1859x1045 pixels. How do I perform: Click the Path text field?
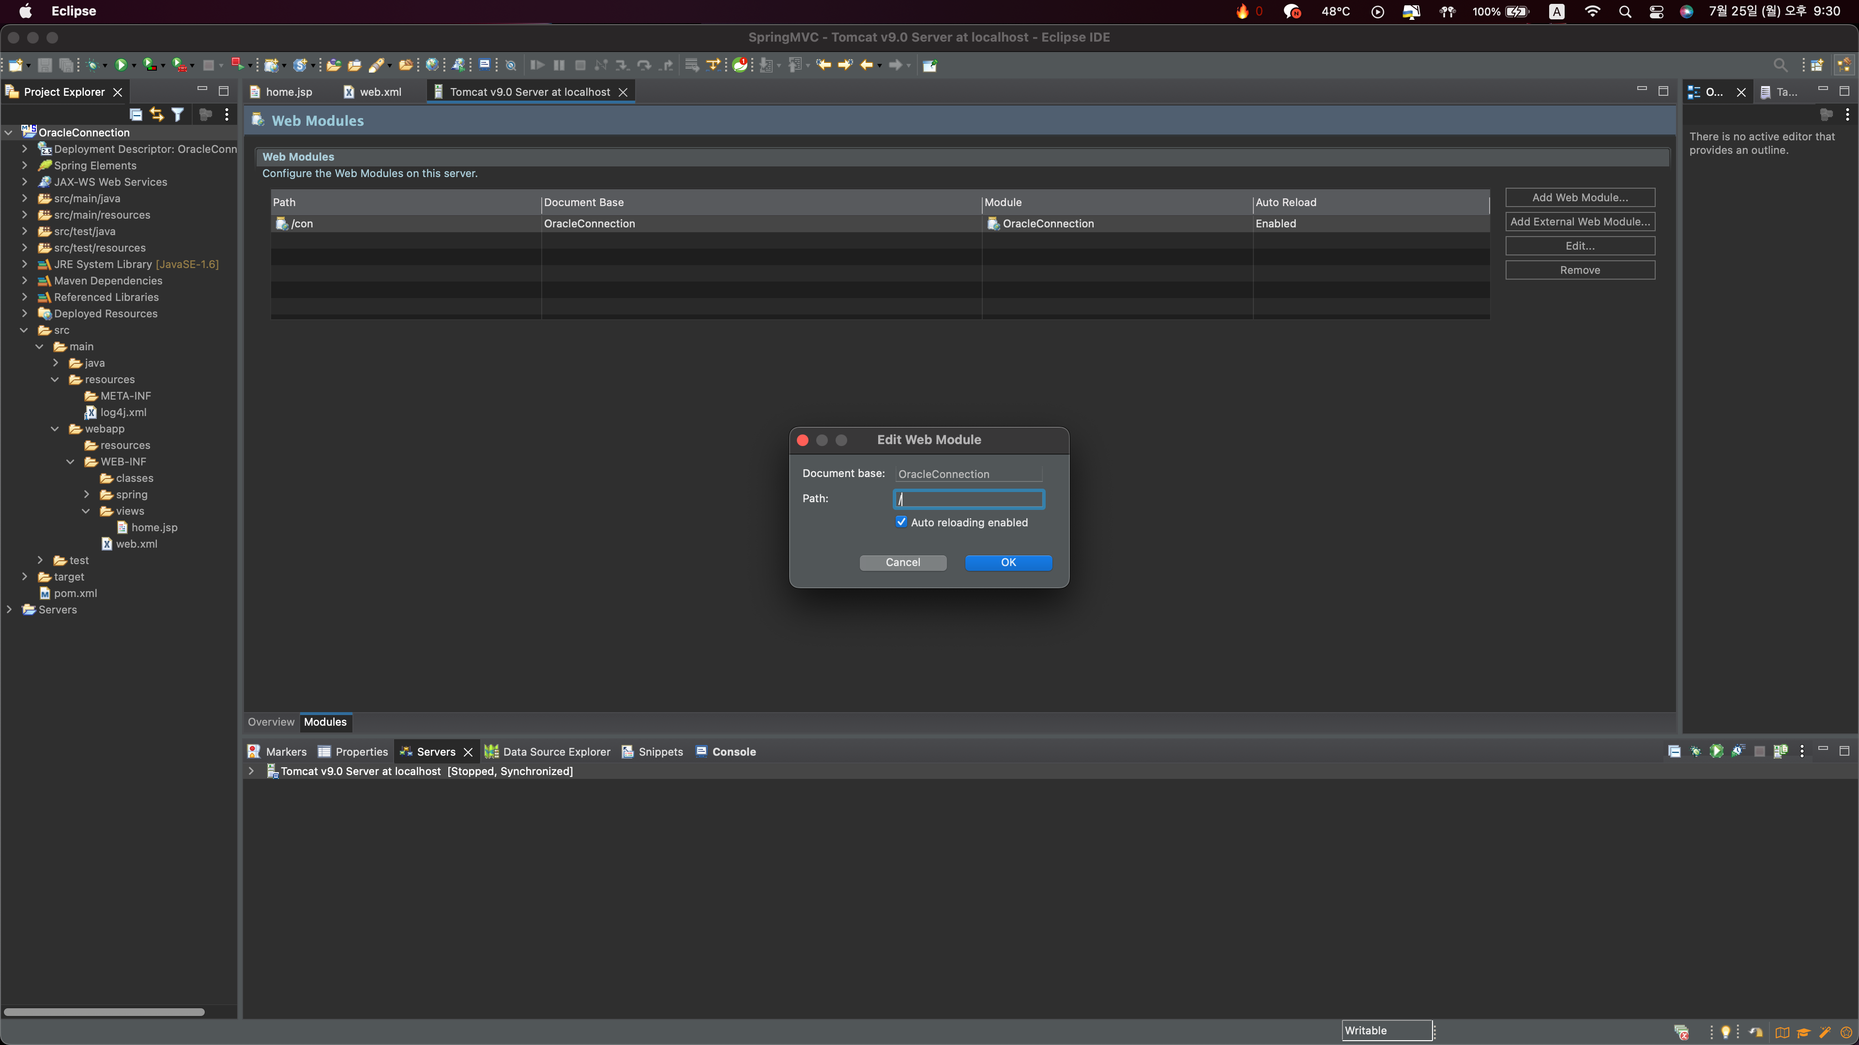968,498
